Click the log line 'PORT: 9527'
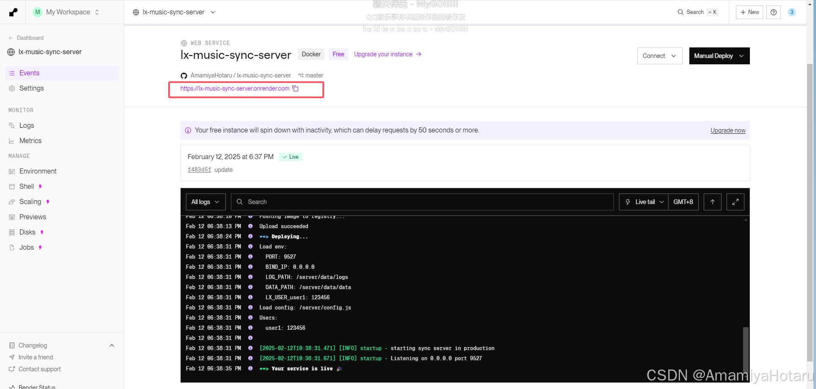 pyautogui.click(x=280, y=257)
